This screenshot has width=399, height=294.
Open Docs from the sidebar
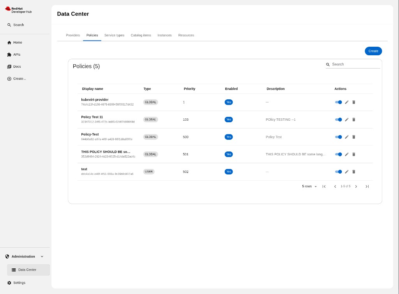(x=14, y=67)
